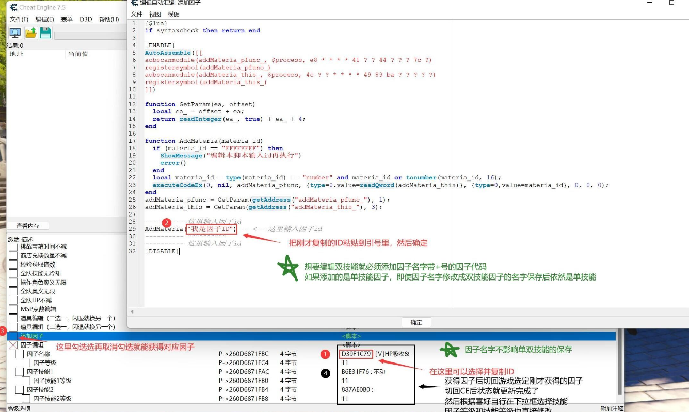The height and width of the screenshot is (412, 689).
Task: Click the open process (monitor) icon
Action: pos(15,33)
